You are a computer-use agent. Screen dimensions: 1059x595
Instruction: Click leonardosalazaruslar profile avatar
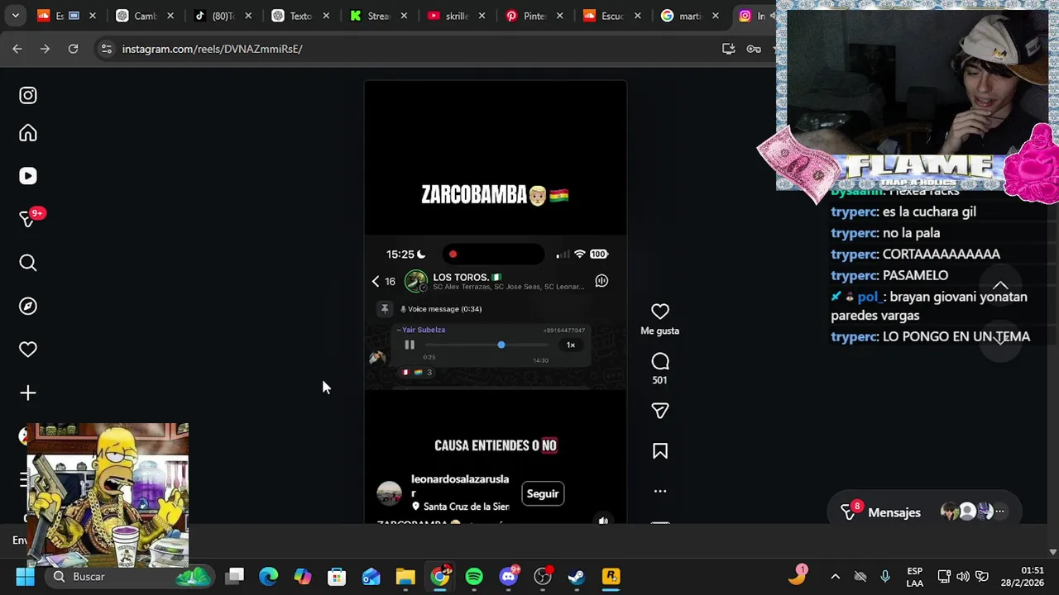[x=389, y=493]
